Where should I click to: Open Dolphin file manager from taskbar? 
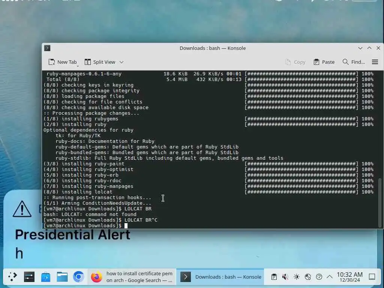62,277
